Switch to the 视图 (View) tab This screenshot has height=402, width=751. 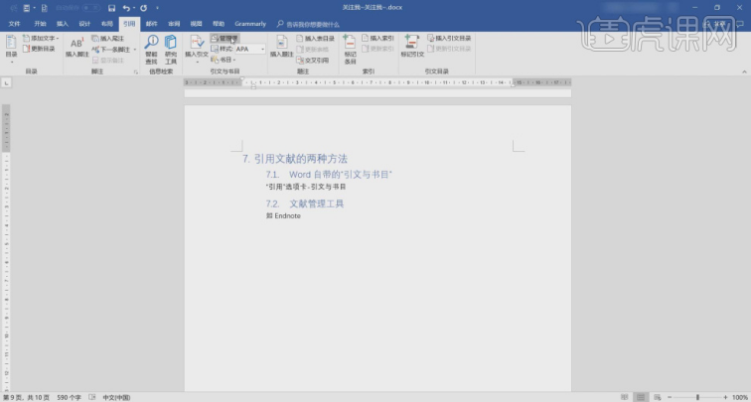196,24
